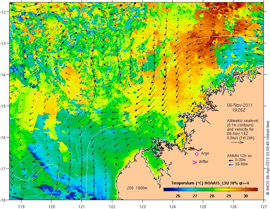Click latitude axis label -15
270x209 pixels.
(3, 106)
